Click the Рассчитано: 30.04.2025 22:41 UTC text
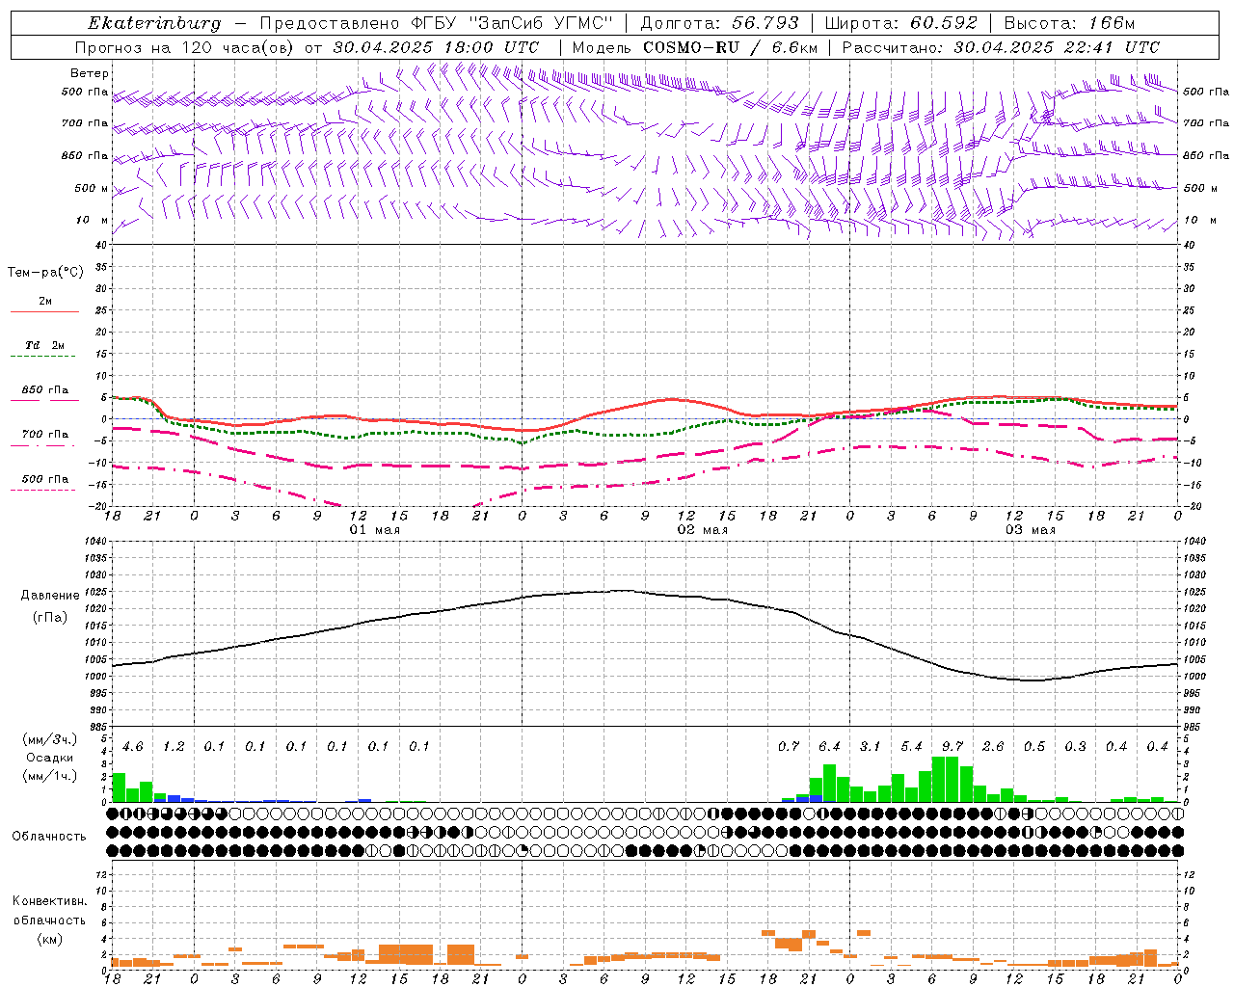1234x987 pixels. (x=1001, y=47)
